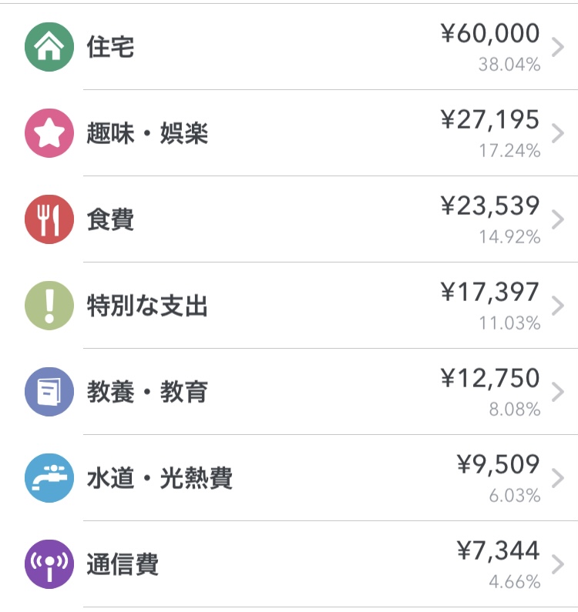578x612 pixels.
Task: Select the 住宅 category label
Action: pyautogui.click(x=110, y=48)
